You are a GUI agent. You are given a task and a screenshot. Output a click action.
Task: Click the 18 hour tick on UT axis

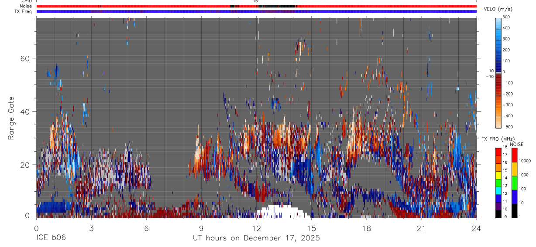[367, 228]
